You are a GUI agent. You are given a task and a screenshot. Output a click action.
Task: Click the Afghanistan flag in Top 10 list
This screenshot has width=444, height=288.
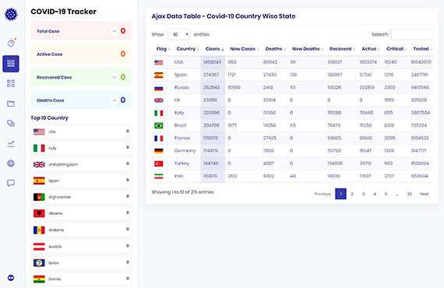coord(39,197)
